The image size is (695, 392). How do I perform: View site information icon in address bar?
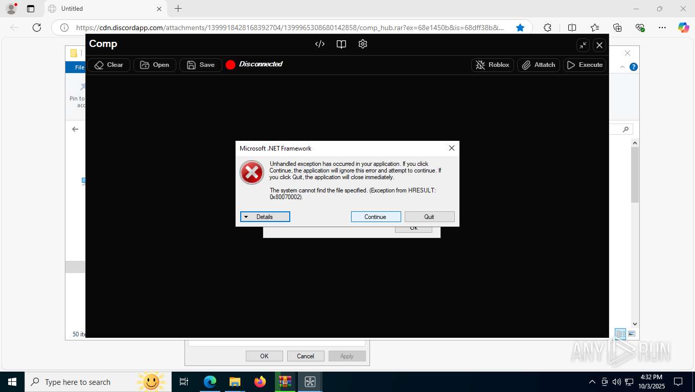pyautogui.click(x=64, y=28)
